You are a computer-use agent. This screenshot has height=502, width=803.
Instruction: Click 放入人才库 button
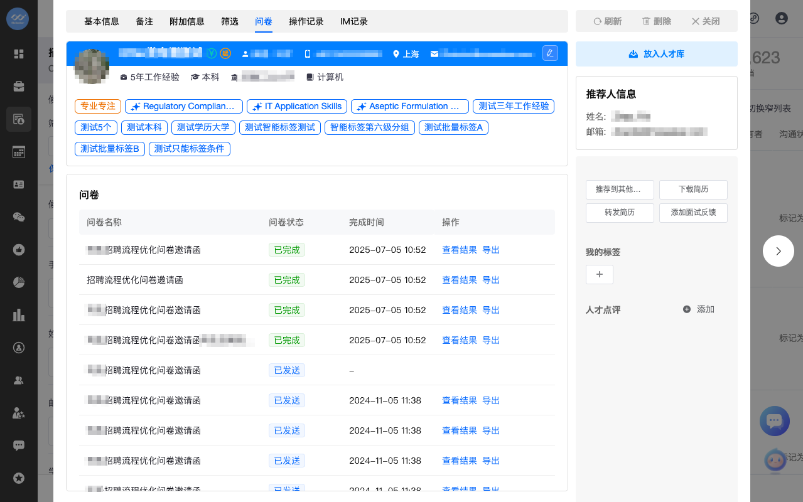tap(656, 54)
